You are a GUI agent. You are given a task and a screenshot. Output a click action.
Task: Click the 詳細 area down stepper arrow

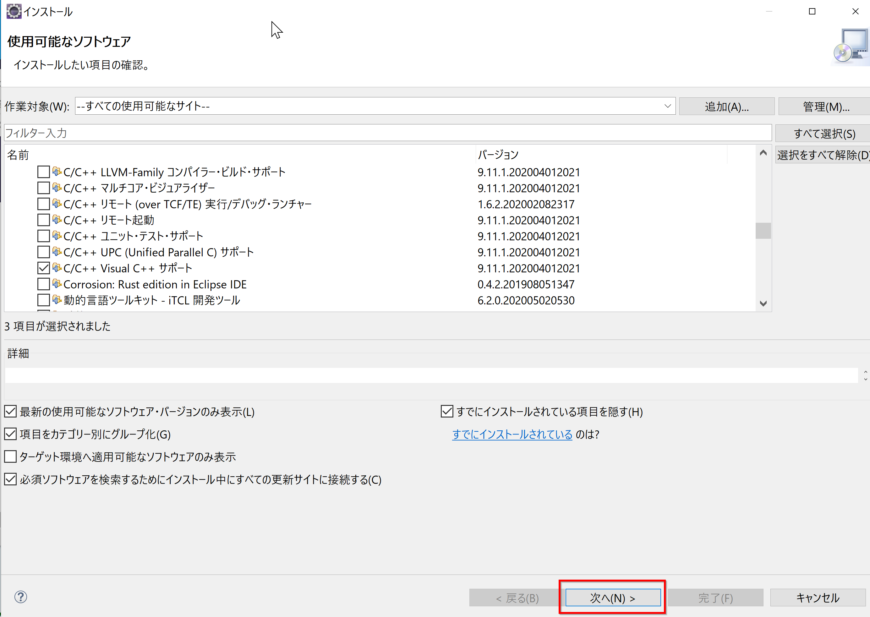[865, 379]
